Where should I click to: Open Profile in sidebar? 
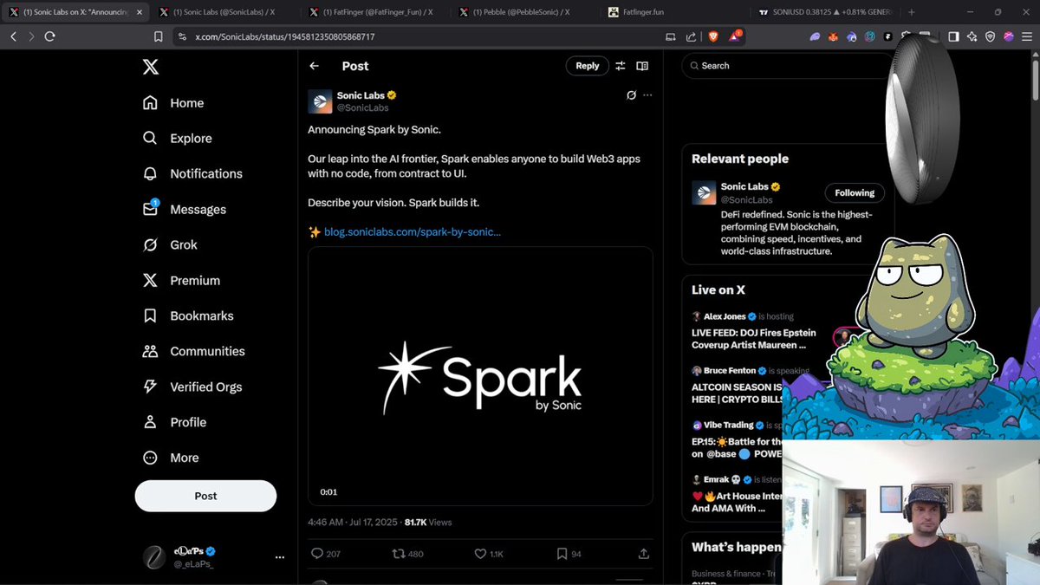click(174, 422)
